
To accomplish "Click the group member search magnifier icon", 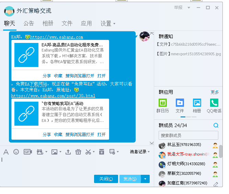I will pyautogui.click(x=216, y=125).
